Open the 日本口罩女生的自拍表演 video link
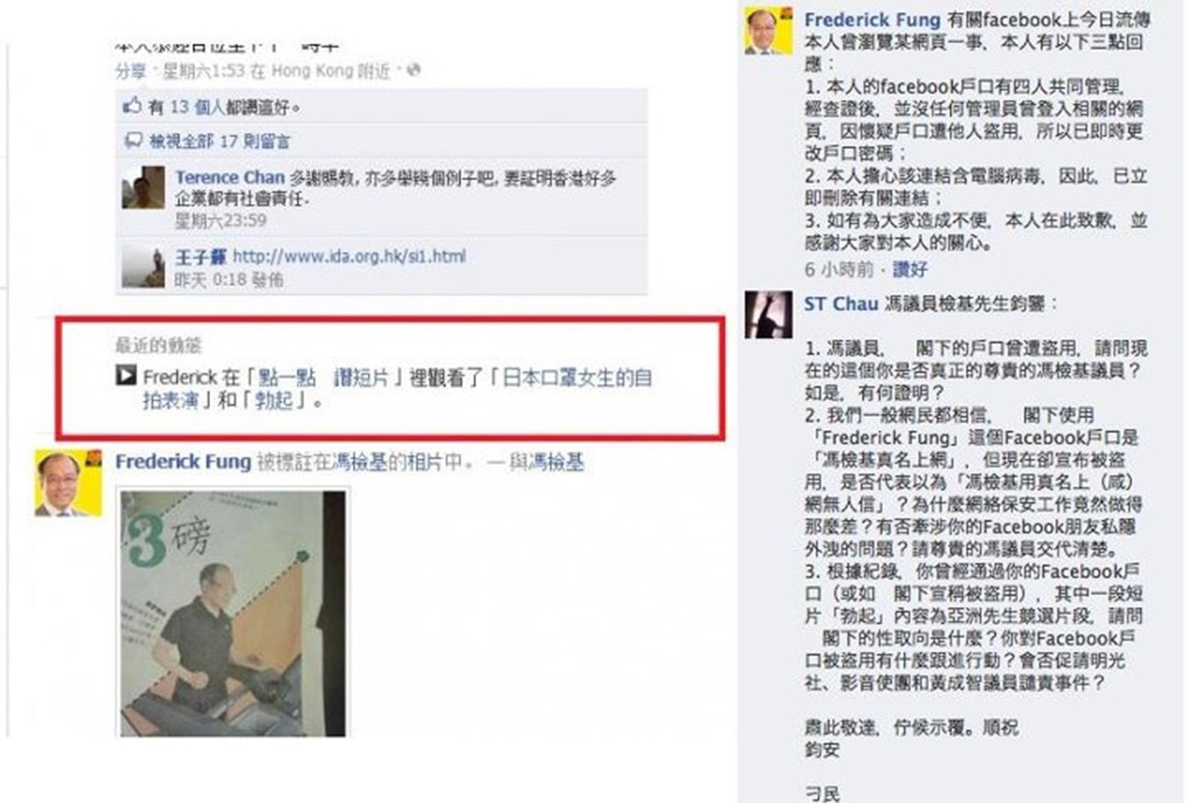1190x803 pixels. [x=397, y=388]
